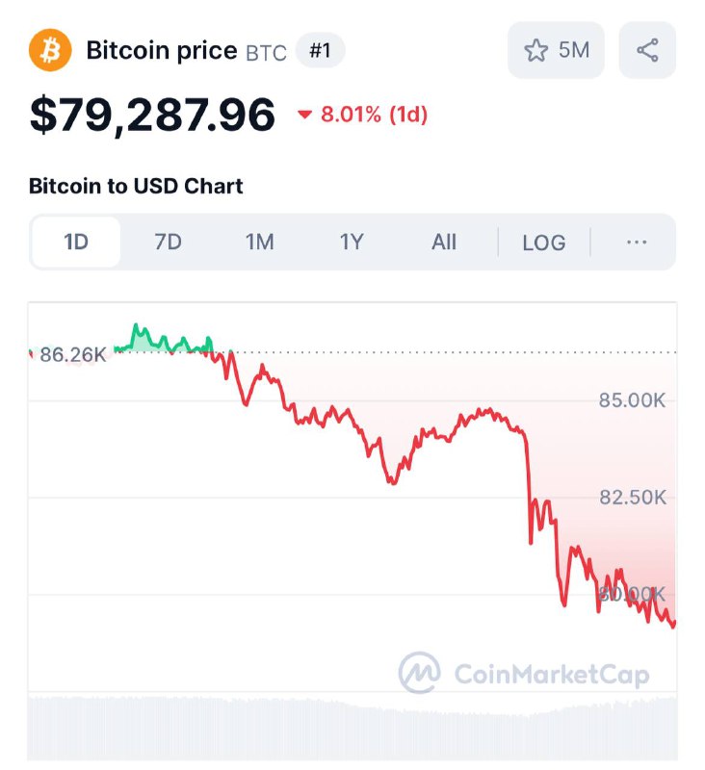This screenshot has width=705, height=770.
Task: Click the 85.00K axis label
Action: point(632,400)
